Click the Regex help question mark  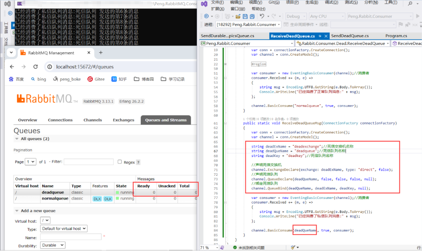coord(138,162)
